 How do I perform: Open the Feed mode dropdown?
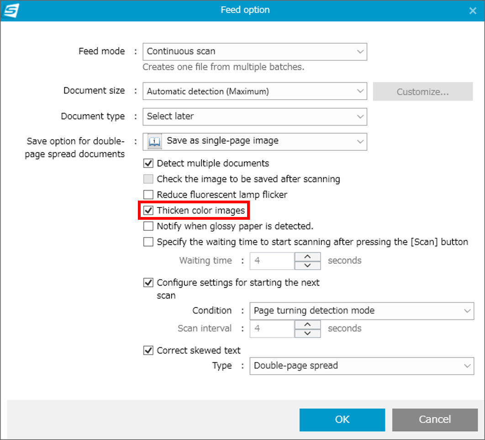click(x=255, y=52)
